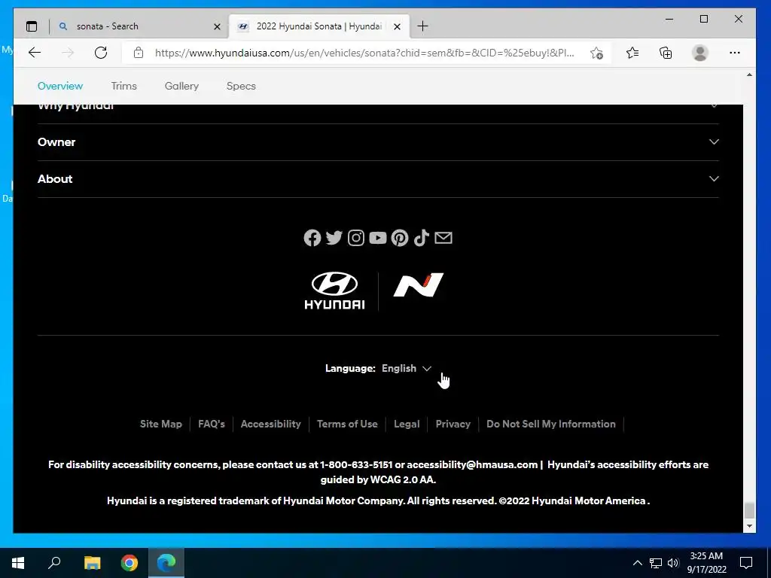771x578 pixels.
Task: Launch Google Chrome from taskbar
Action: (x=130, y=563)
